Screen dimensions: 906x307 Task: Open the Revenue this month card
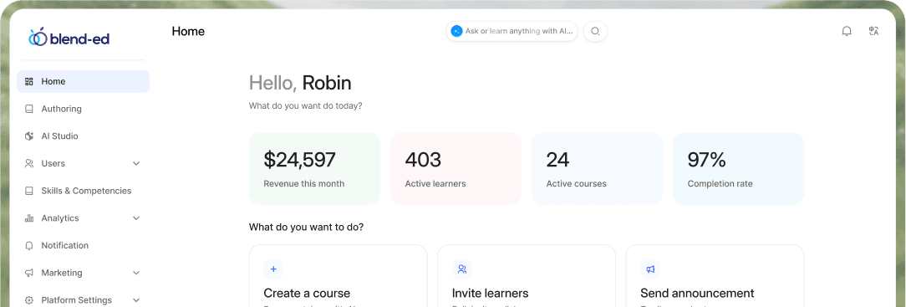coord(314,168)
